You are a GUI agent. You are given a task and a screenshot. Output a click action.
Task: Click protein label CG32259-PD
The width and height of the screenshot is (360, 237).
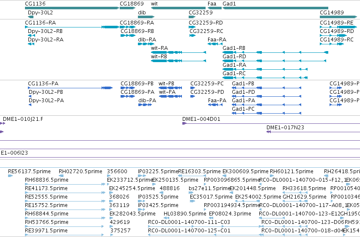(x=207, y=92)
